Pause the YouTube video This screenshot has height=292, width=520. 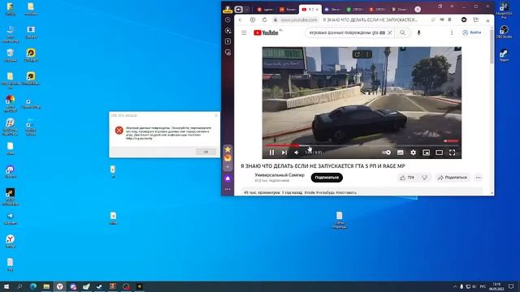pos(271,152)
